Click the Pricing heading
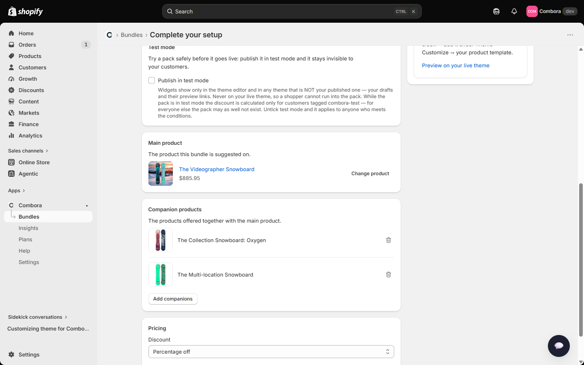This screenshot has height=365, width=584. pyautogui.click(x=157, y=328)
